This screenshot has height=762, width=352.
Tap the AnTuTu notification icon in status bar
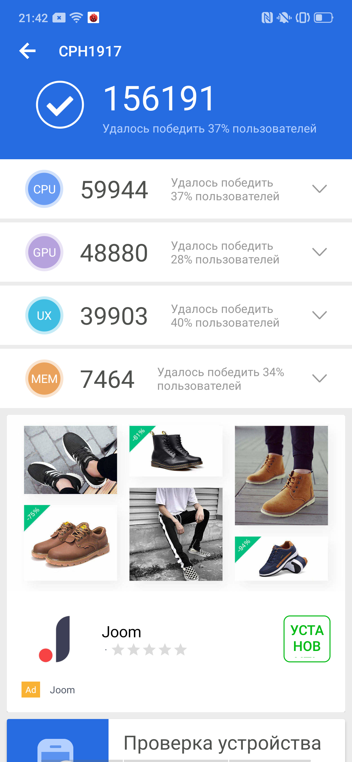coord(94,18)
